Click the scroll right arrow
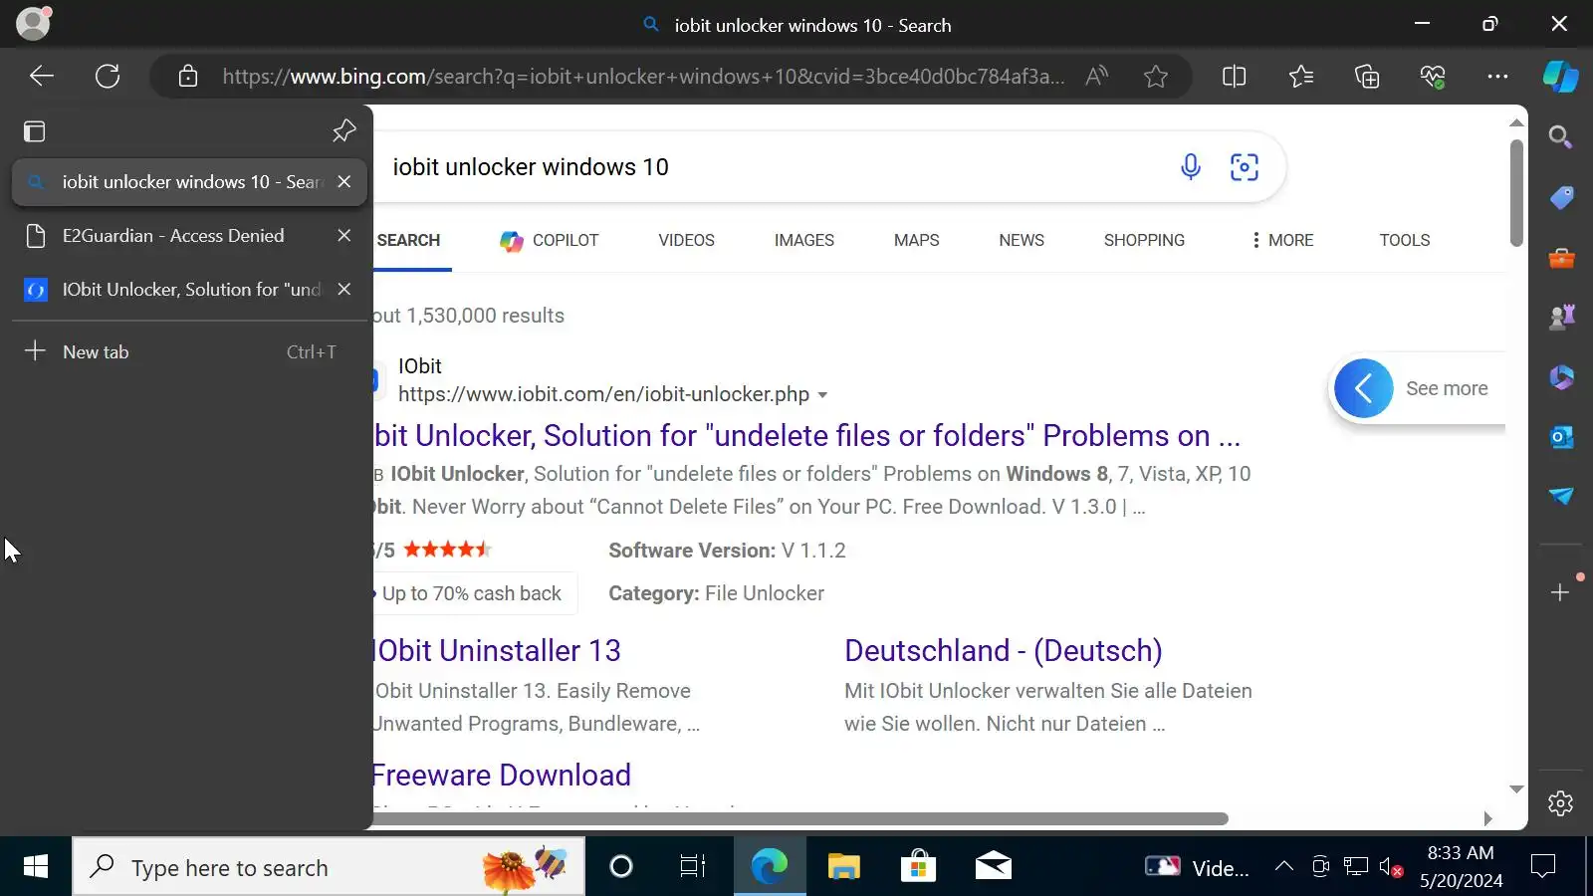 (1487, 818)
